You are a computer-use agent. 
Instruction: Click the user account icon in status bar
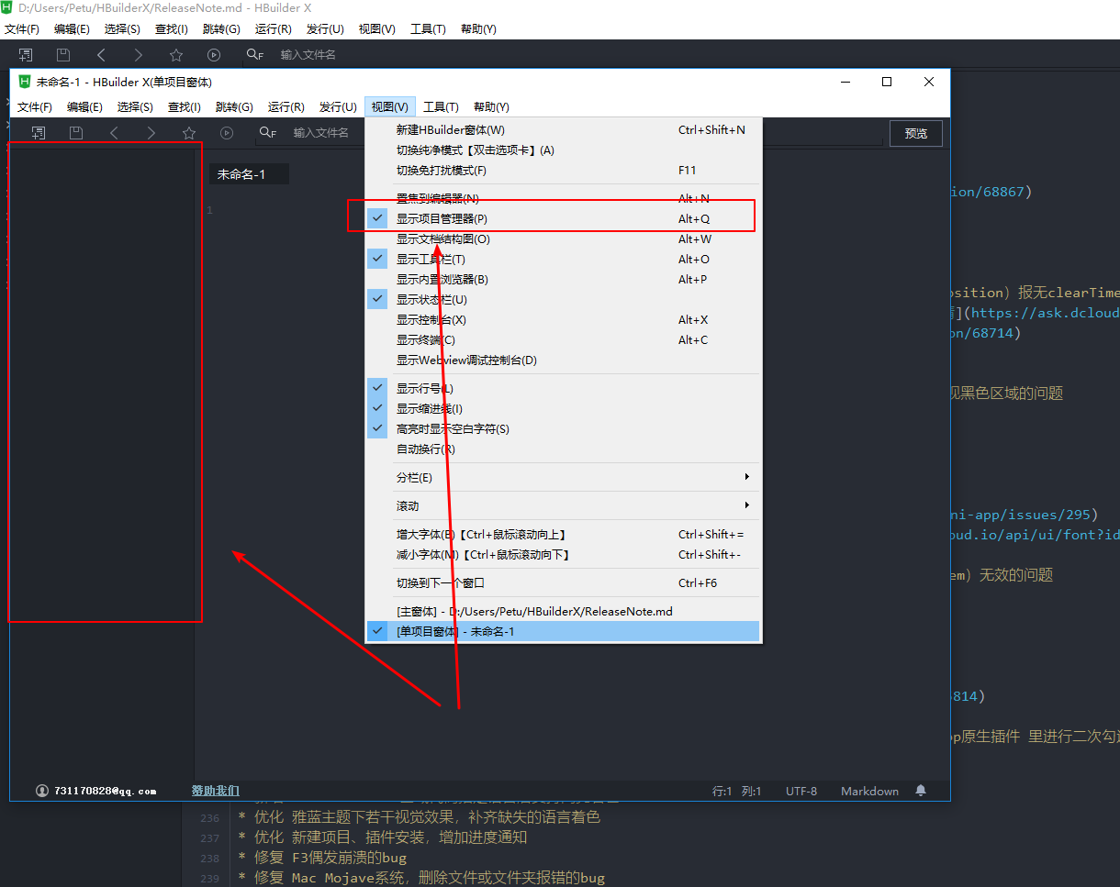[x=42, y=791]
